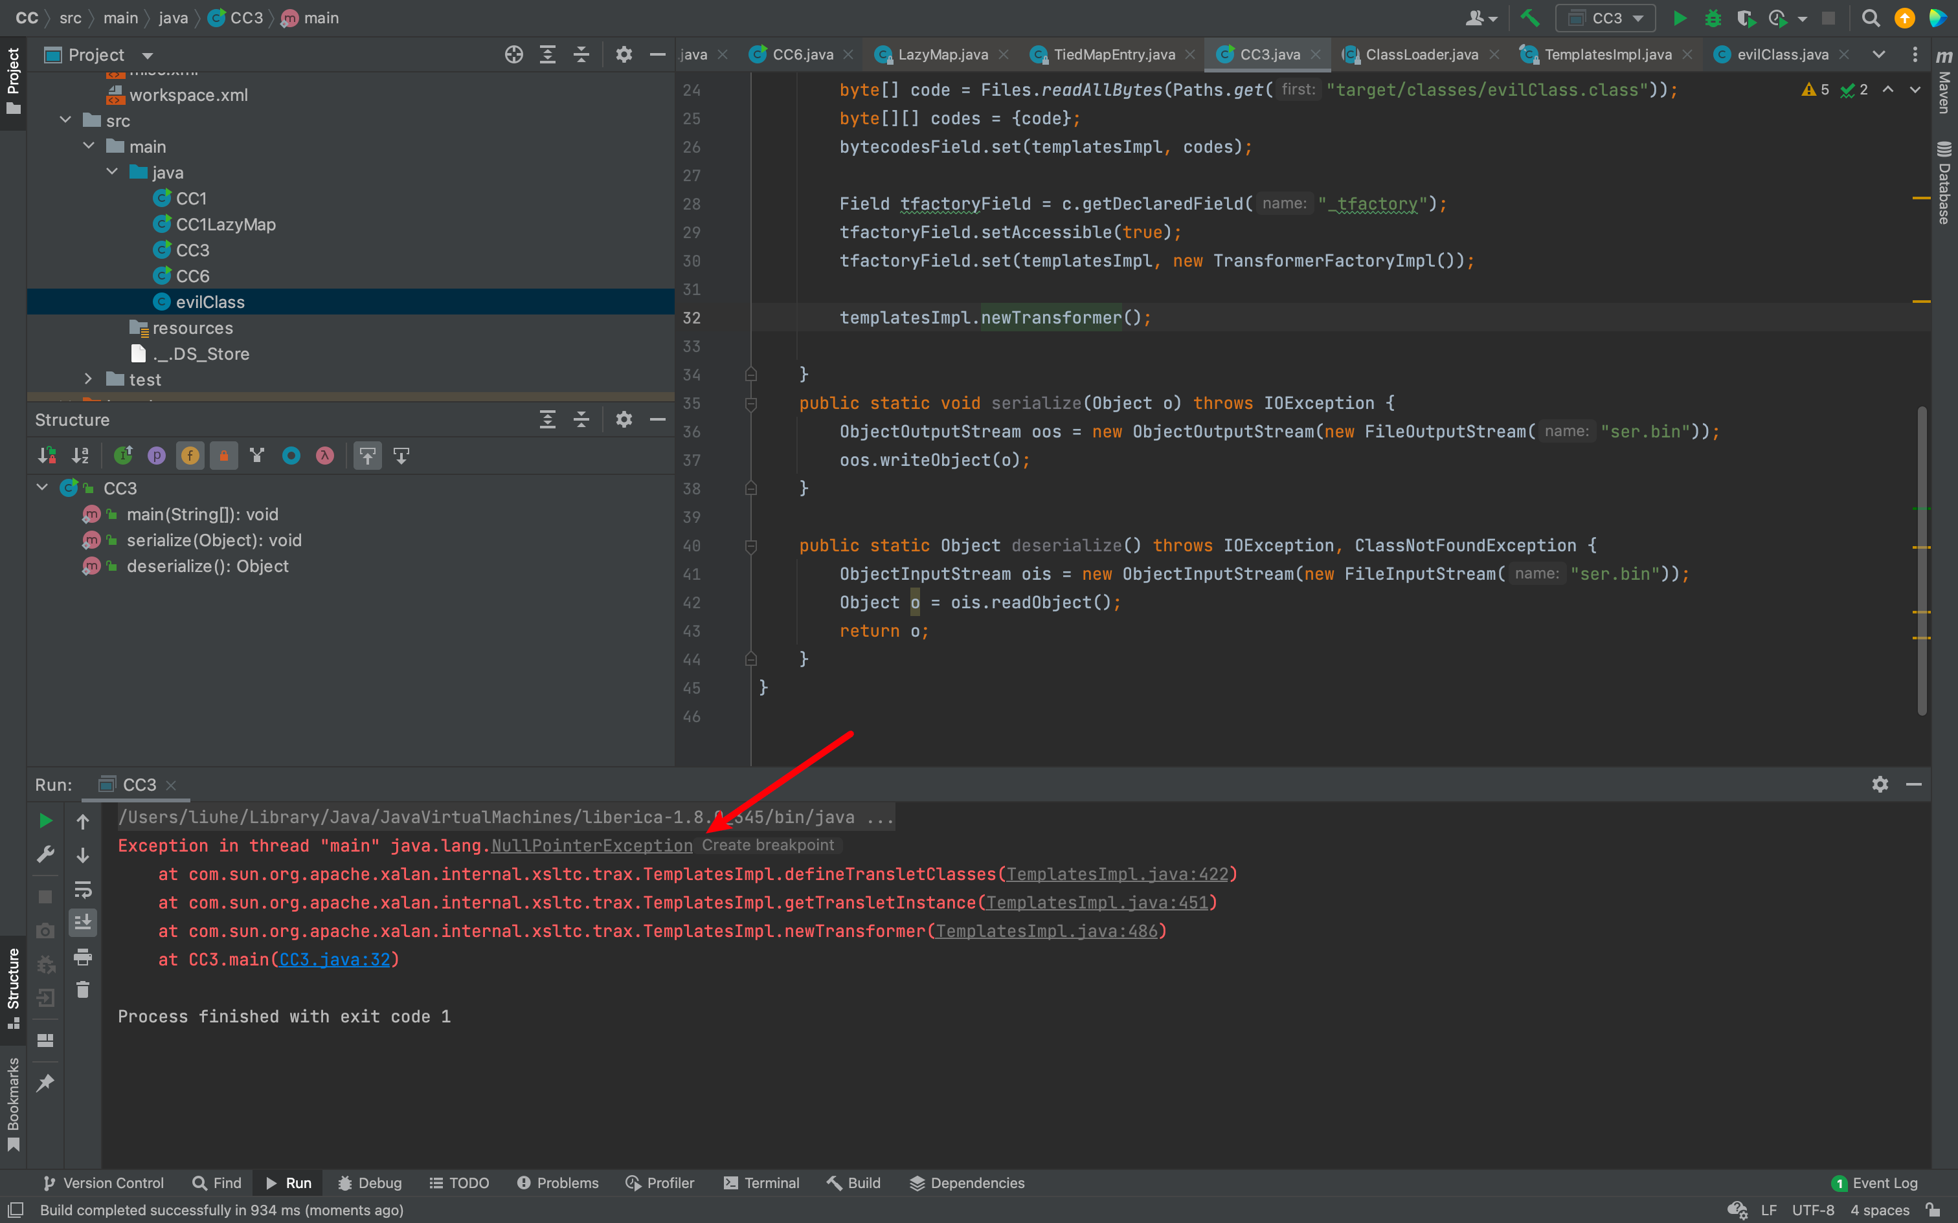This screenshot has height=1223, width=1958.
Task: Switch to evilClass.java tab
Action: point(1782,54)
